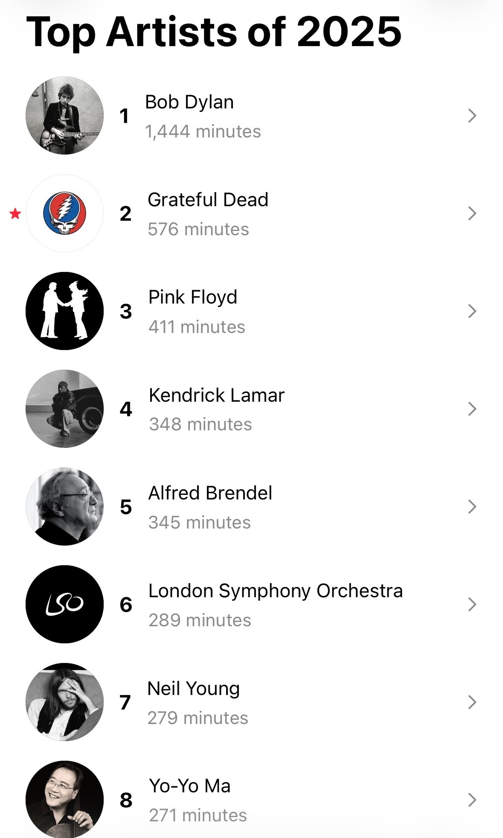Expand Grateful Dead row chevron
This screenshot has width=503, height=838.
pyautogui.click(x=472, y=213)
